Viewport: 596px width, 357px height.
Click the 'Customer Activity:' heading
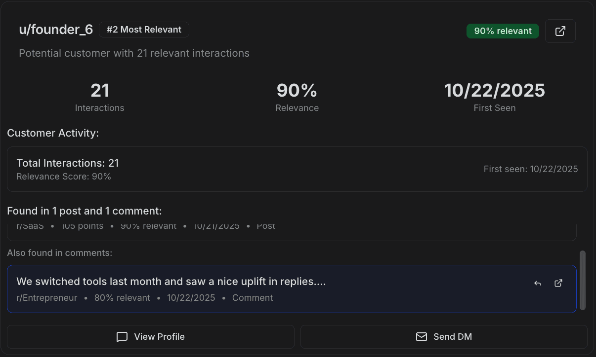point(53,133)
